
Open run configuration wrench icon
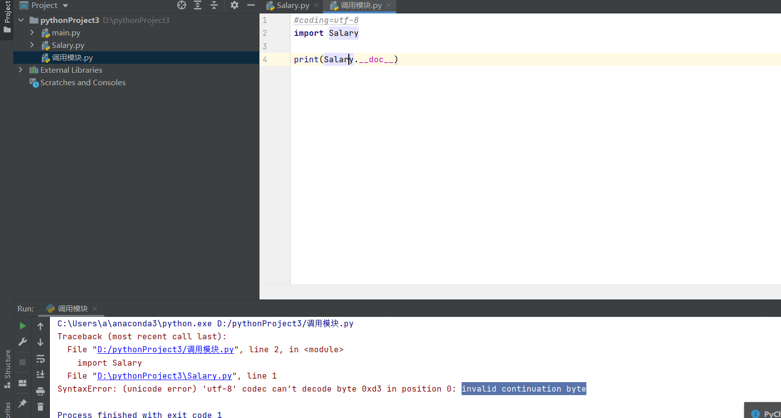(22, 342)
